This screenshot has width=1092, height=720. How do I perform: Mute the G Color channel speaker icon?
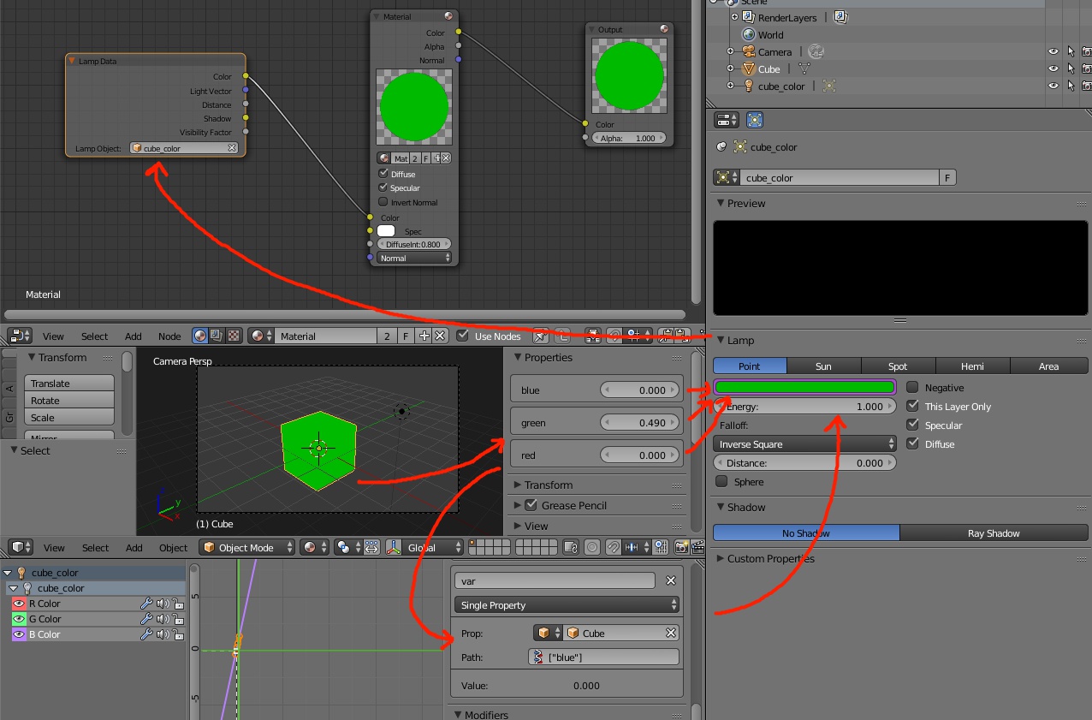tap(163, 619)
